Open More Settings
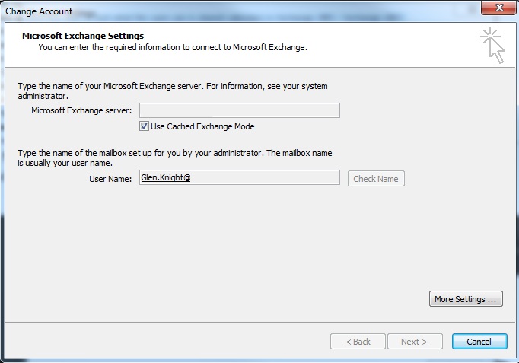This screenshot has height=363, width=519. point(466,299)
